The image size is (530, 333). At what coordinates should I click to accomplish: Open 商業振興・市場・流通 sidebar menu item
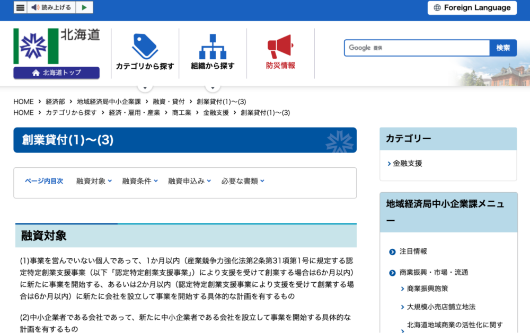tap(434, 273)
